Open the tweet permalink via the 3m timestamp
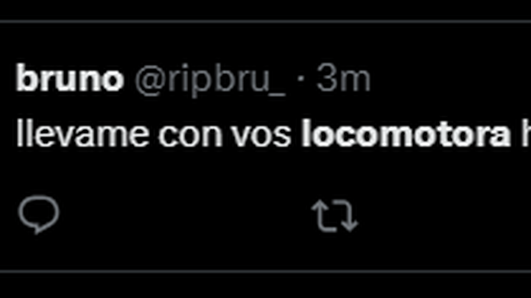The image size is (531, 298). pos(344,80)
